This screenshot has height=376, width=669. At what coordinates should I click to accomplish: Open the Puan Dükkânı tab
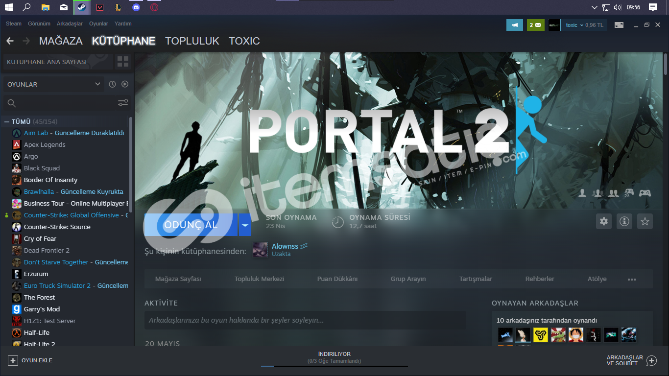pos(337,279)
